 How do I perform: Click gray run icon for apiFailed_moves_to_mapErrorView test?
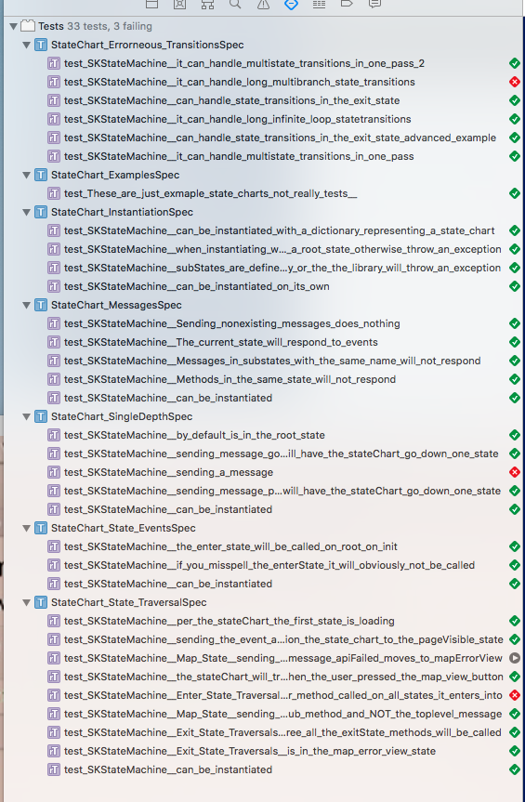point(515,658)
